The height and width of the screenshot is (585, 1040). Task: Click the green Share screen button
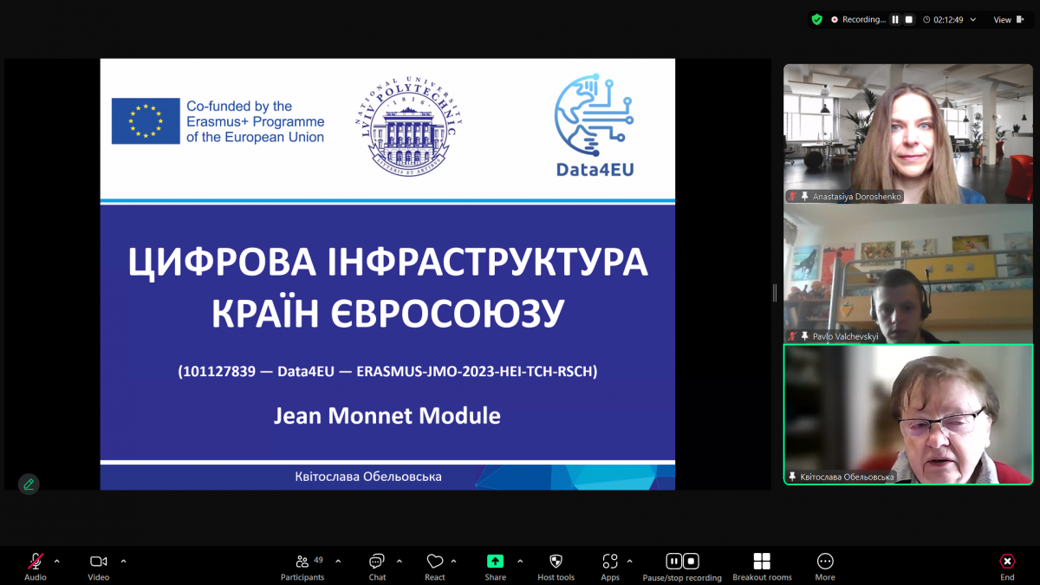[495, 562]
